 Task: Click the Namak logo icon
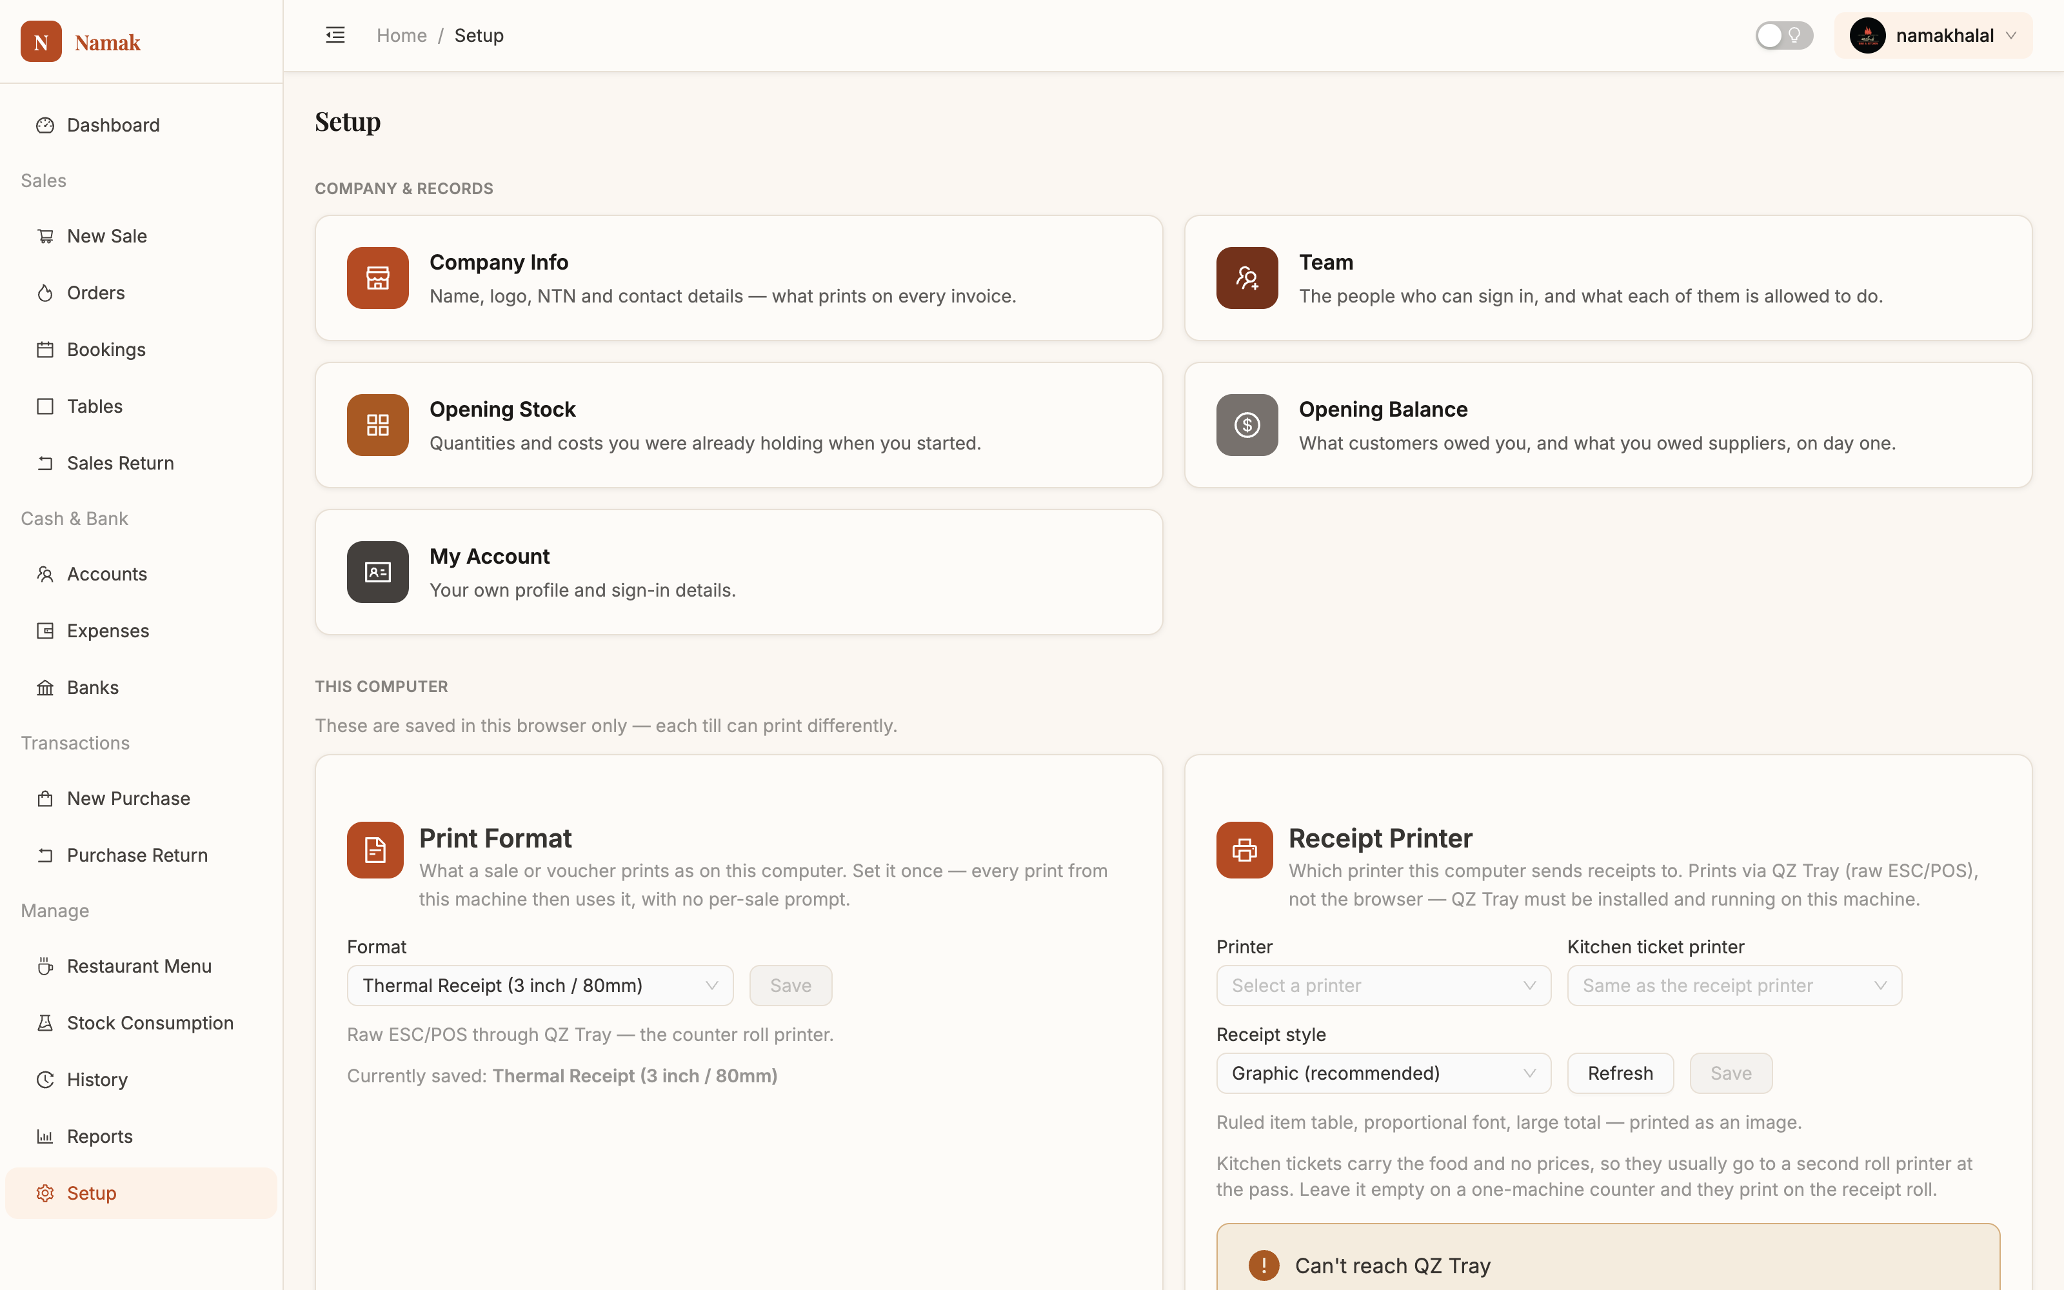(41, 42)
